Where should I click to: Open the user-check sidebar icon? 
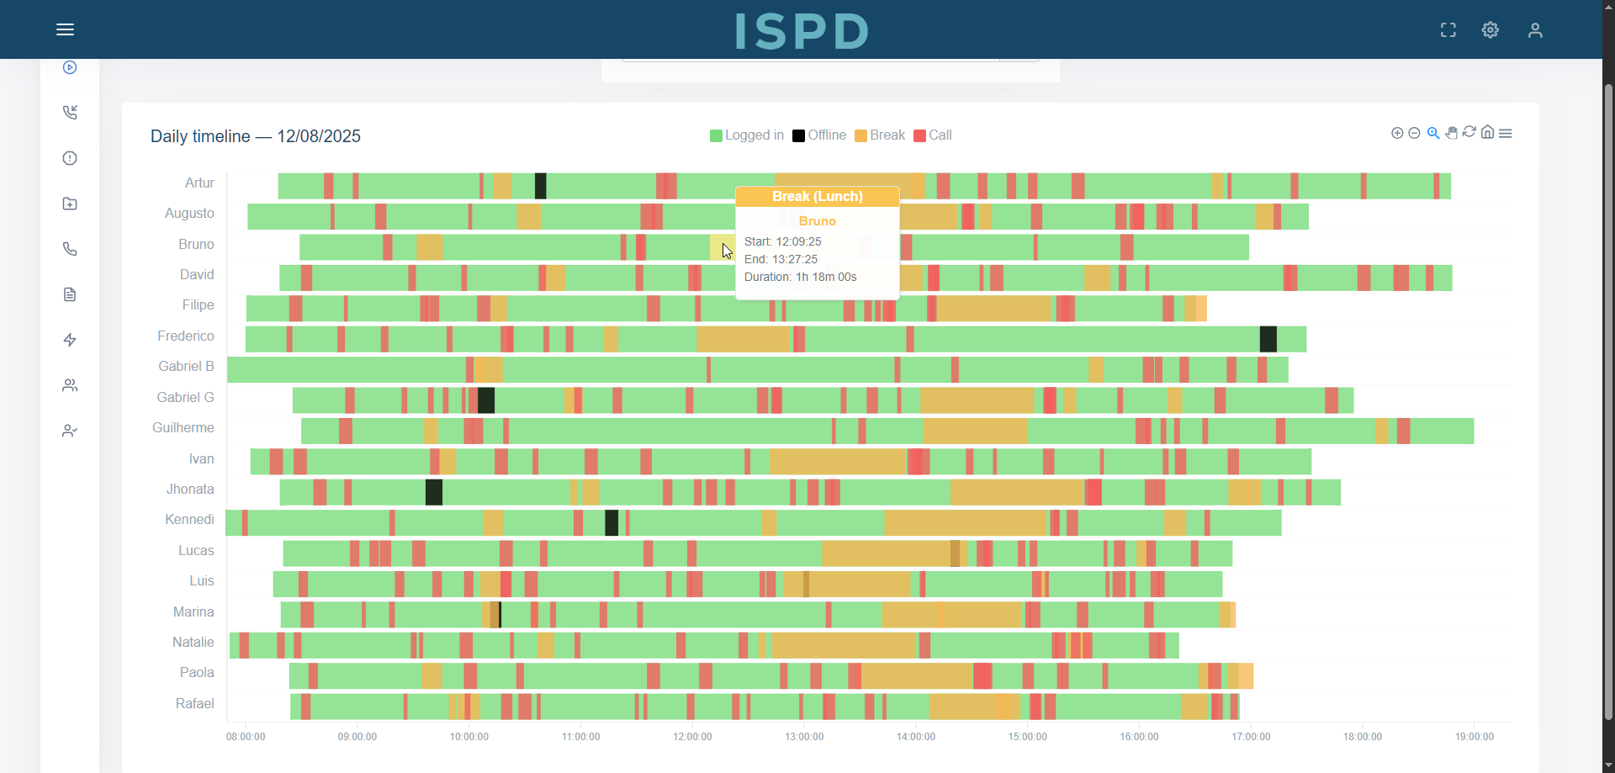tap(70, 431)
